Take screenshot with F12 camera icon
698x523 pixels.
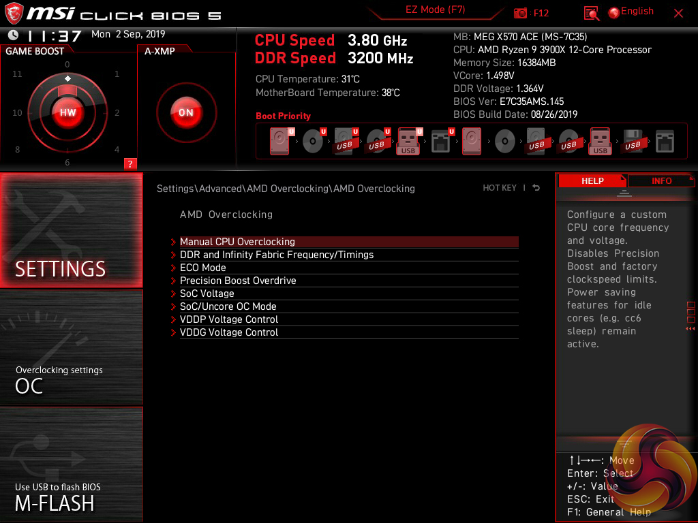(x=520, y=13)
